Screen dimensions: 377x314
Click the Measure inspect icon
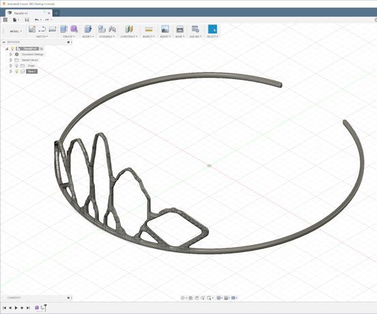coord(149,29)
